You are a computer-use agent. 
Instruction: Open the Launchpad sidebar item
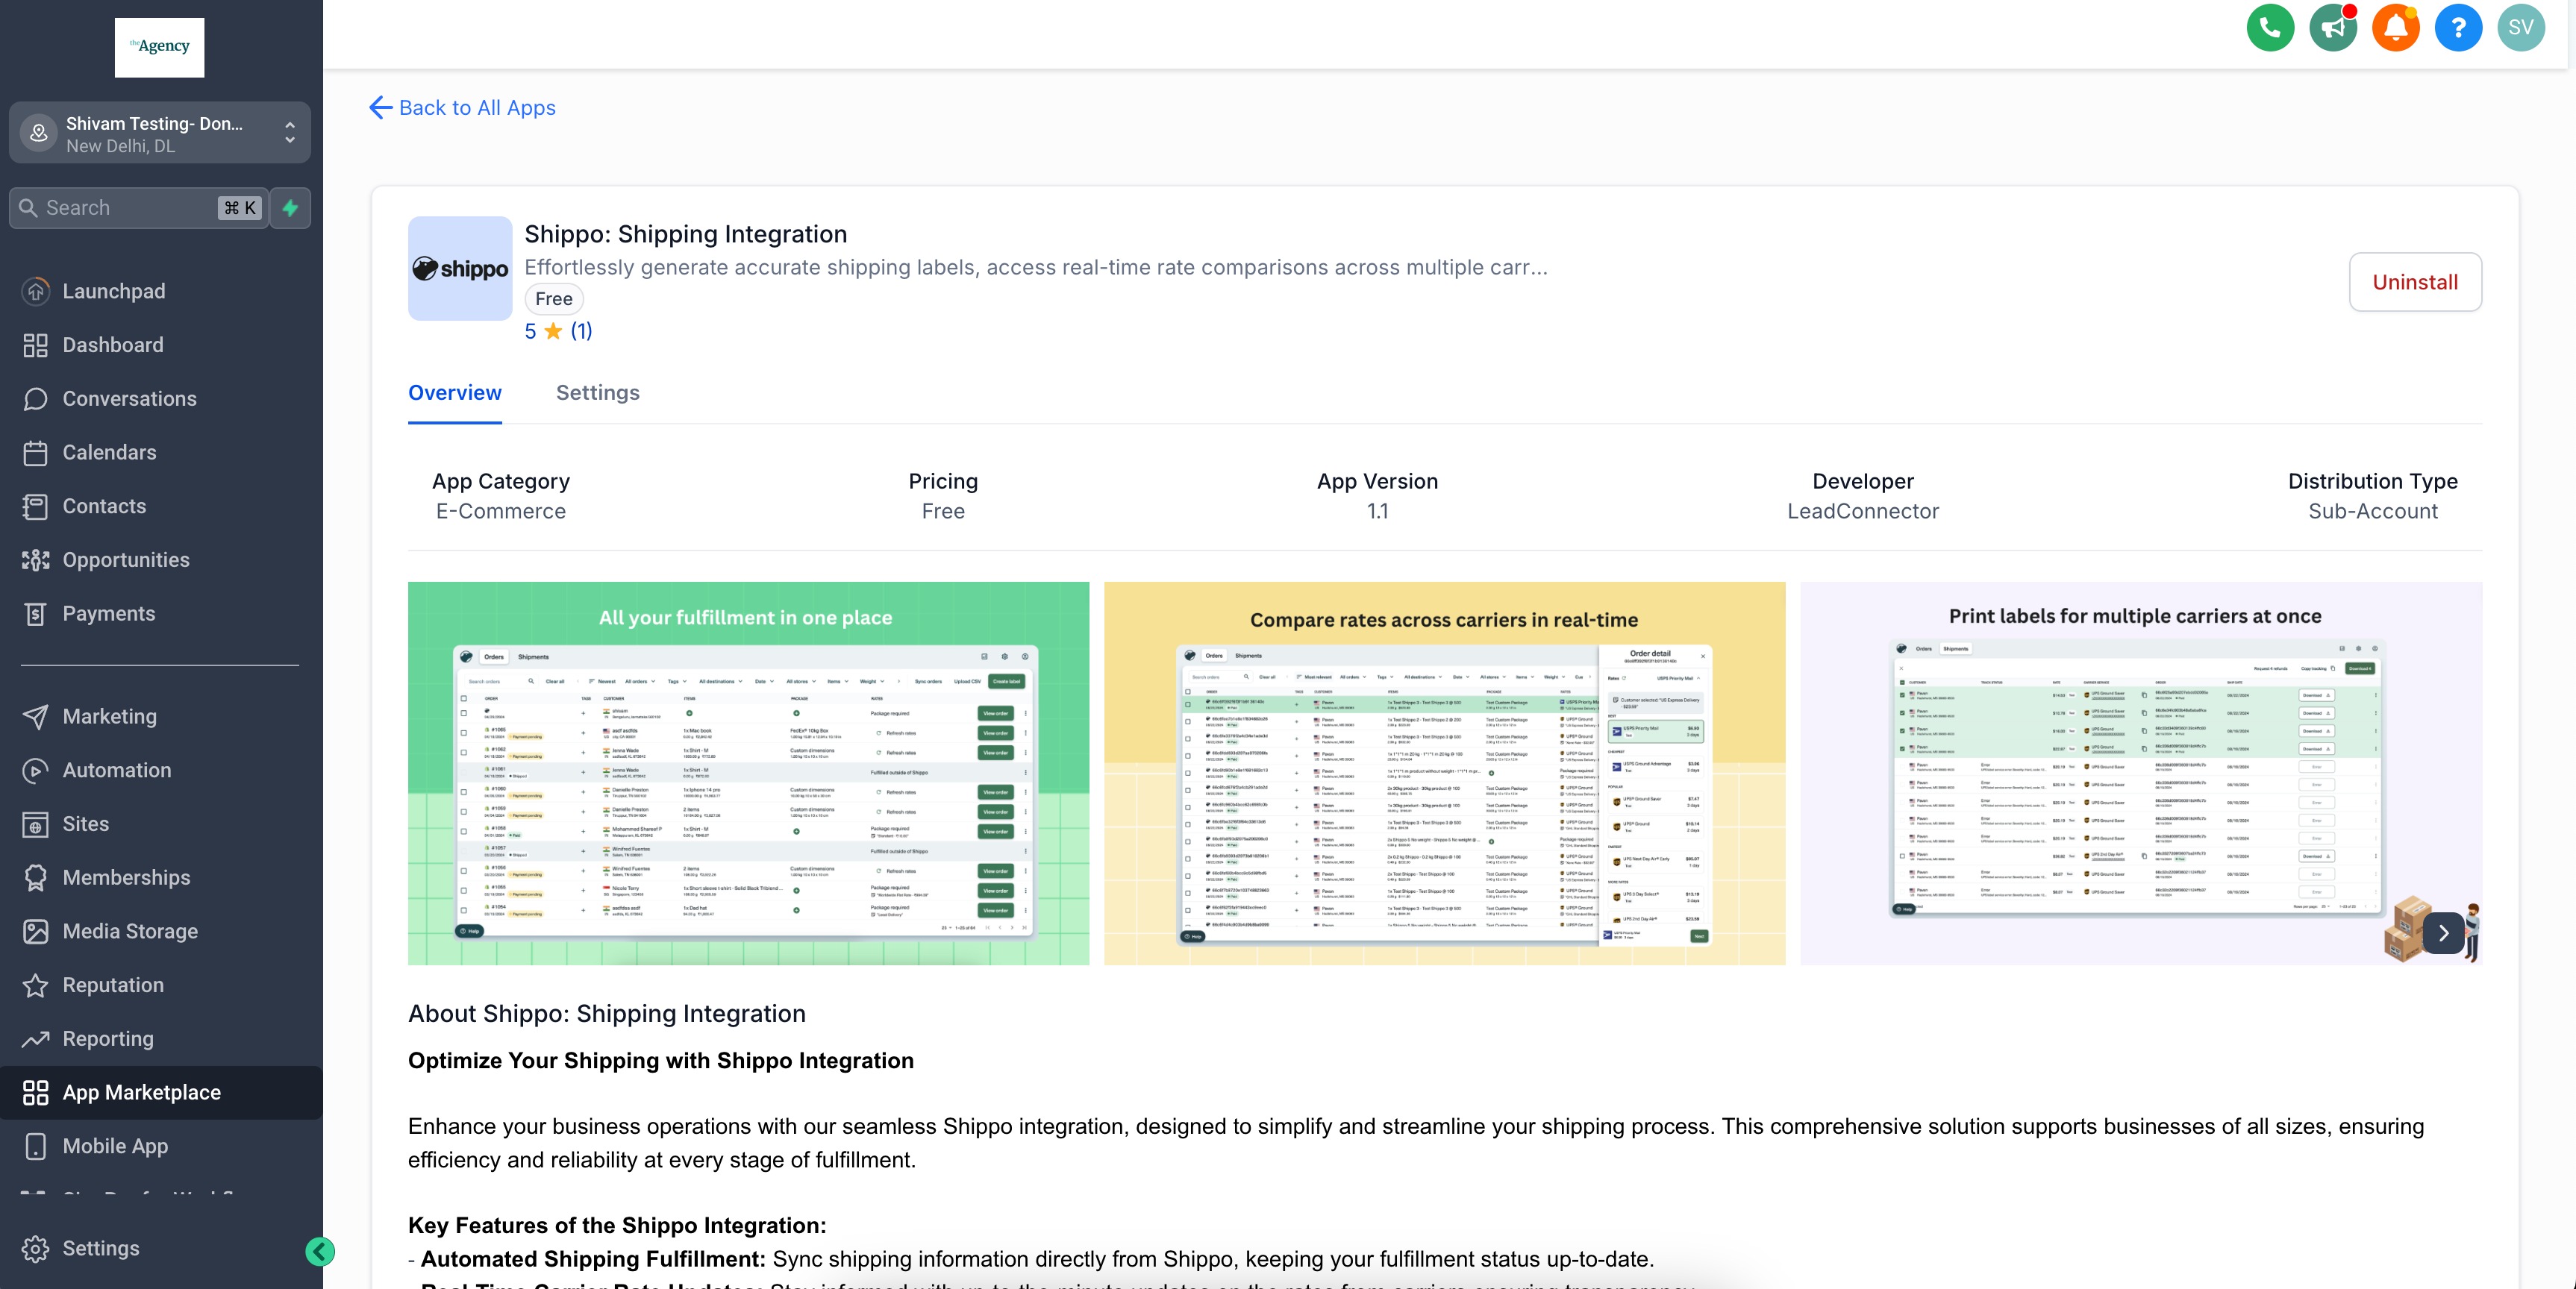(113, 291)
